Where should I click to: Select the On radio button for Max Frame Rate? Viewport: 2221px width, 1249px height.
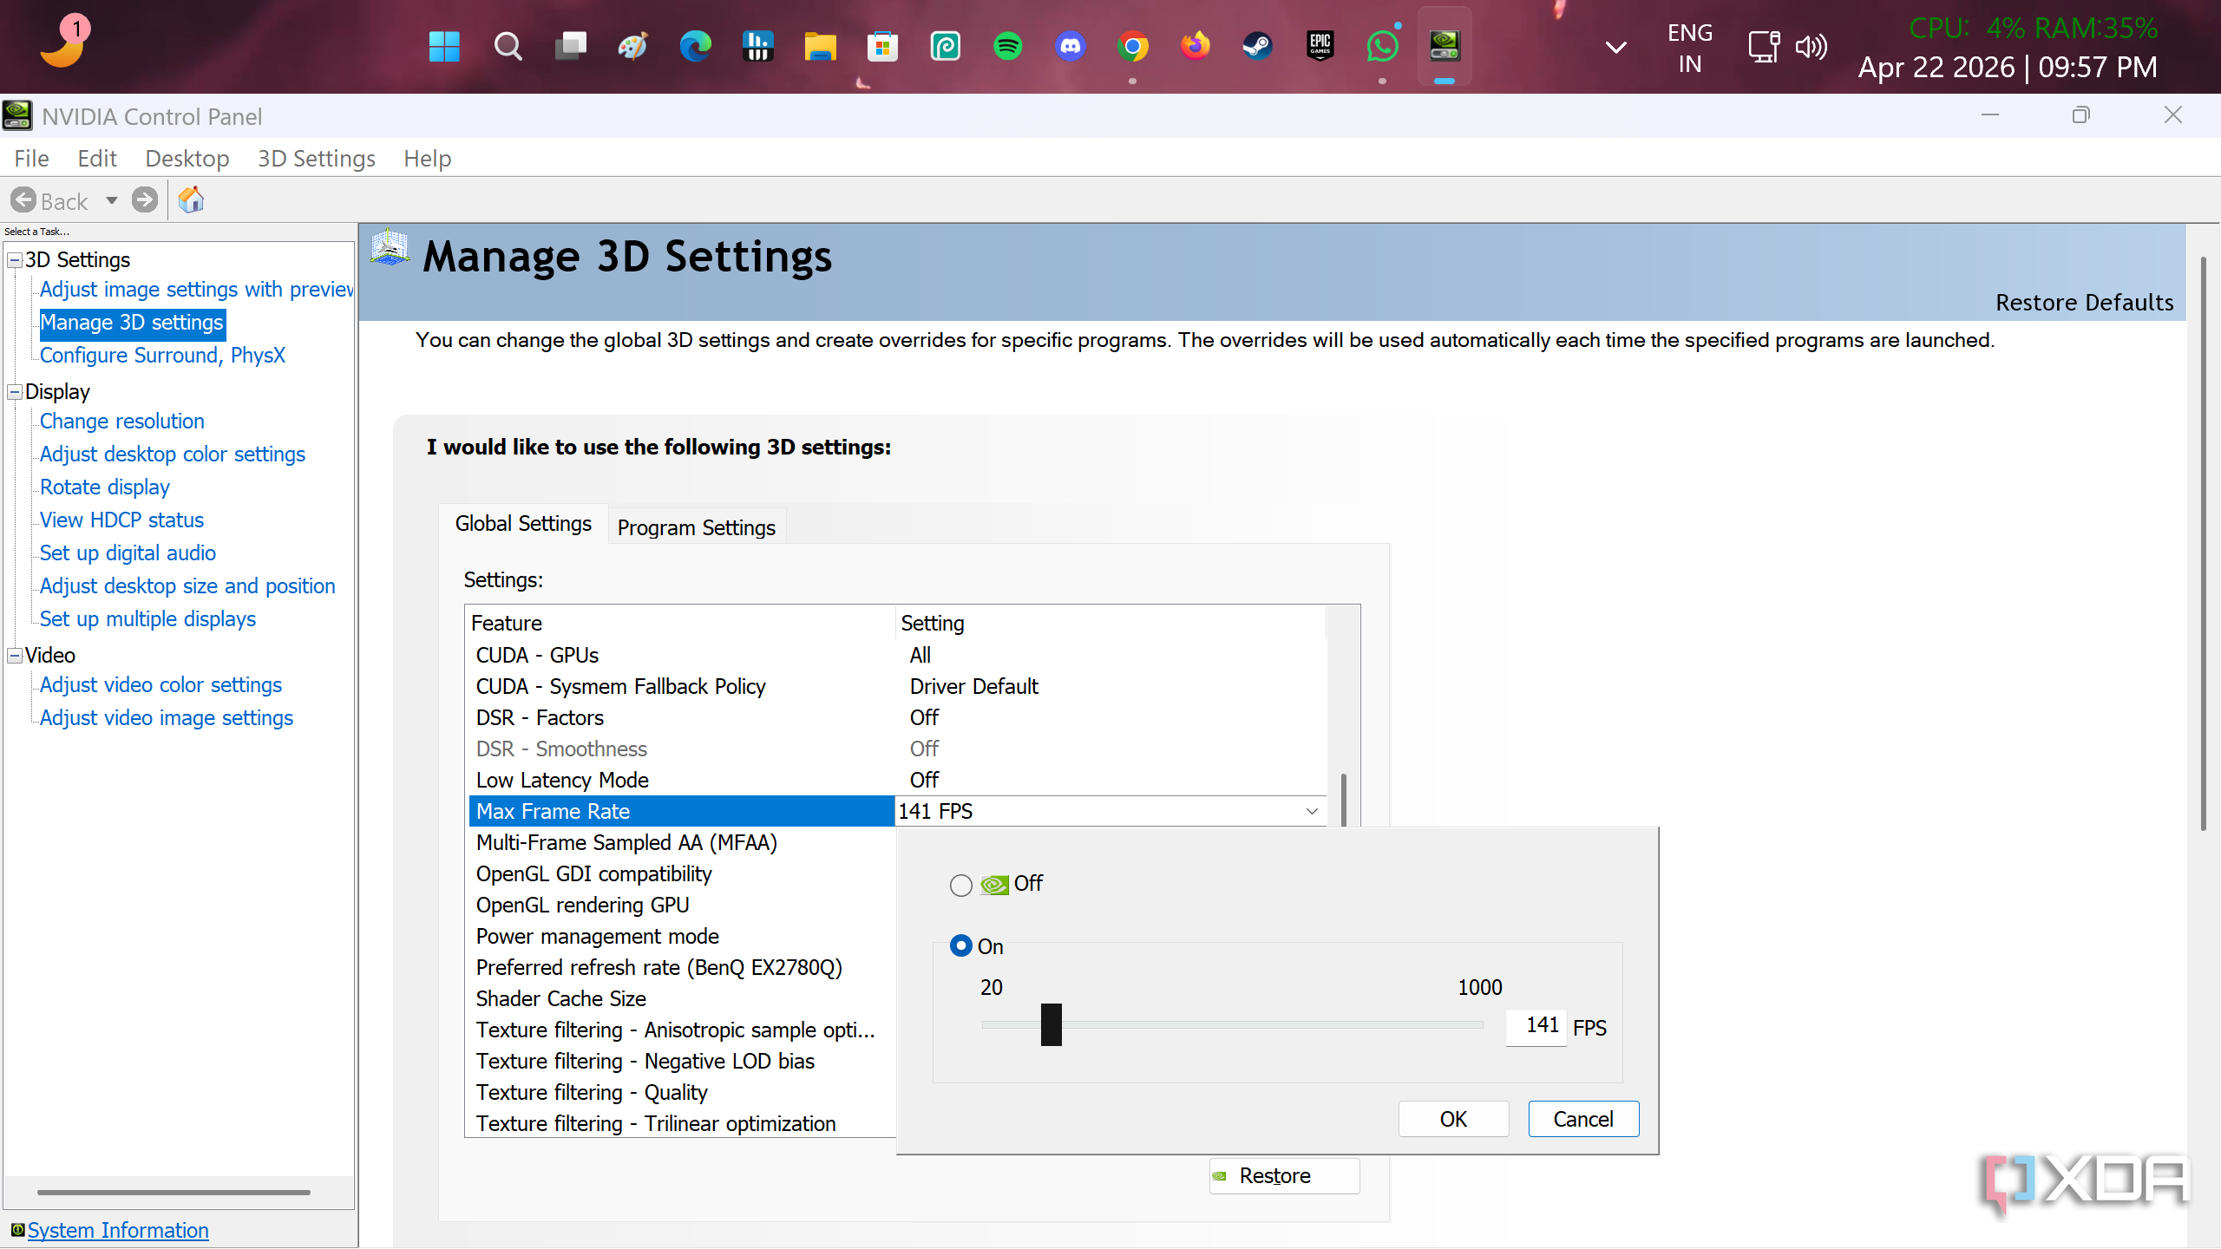pyautogui.click(x=960, y=945)
